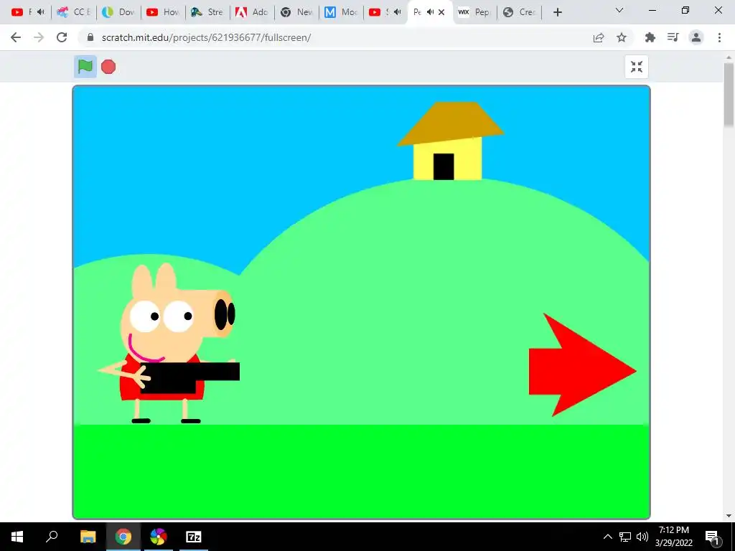Share this page using the share icon
The image size is (735, 551).
(599, 37)
